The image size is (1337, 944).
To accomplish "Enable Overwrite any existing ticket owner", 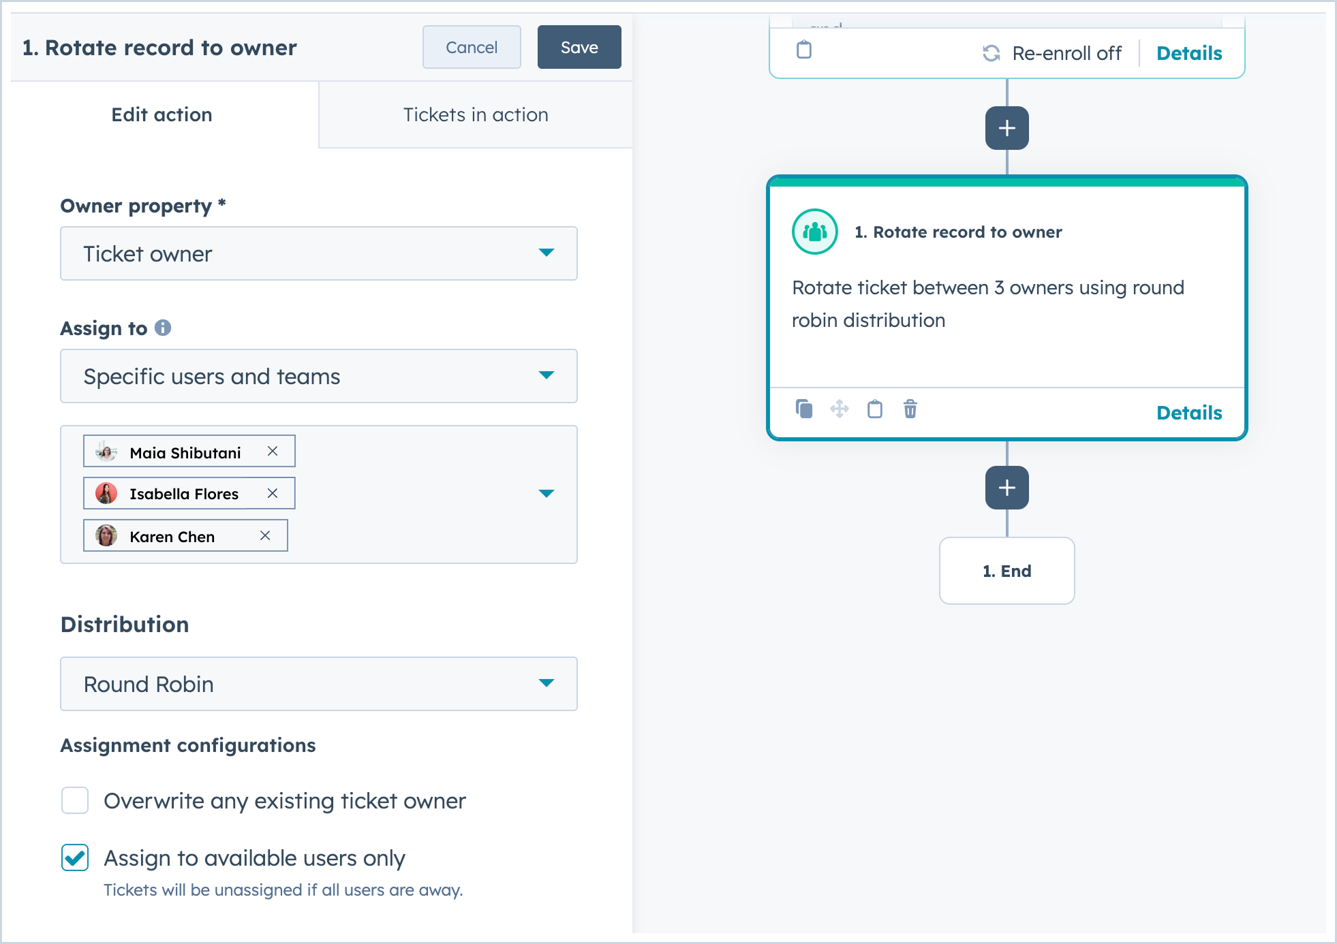I will pos(75,800).
